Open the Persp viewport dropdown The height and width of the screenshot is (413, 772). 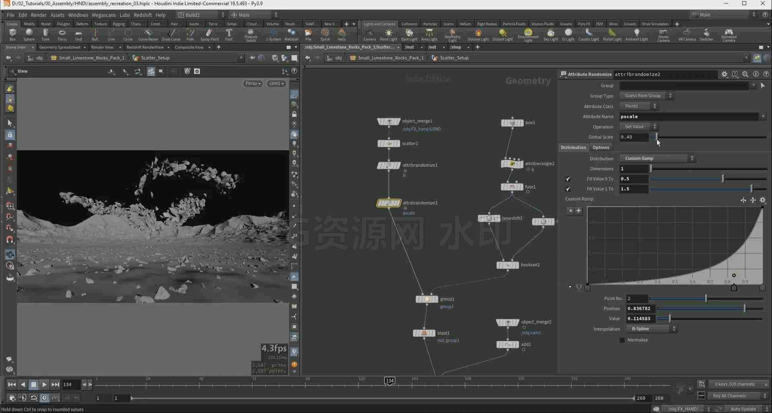[253, 84]
